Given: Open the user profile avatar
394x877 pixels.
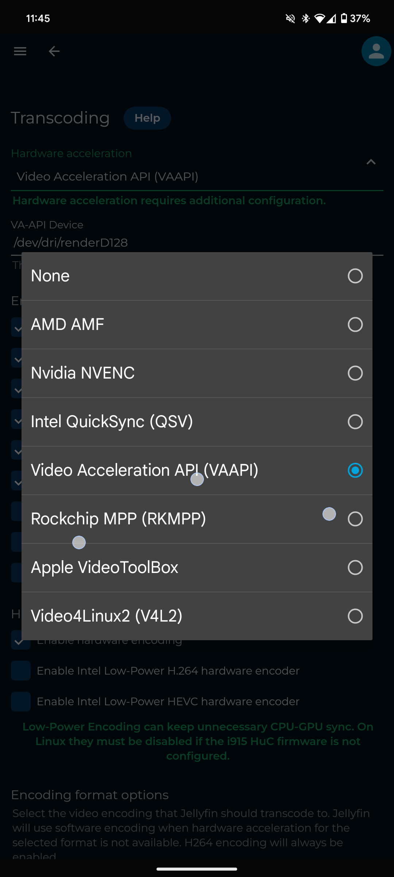Looking at the screenshot, I should (x=376, y=51).
